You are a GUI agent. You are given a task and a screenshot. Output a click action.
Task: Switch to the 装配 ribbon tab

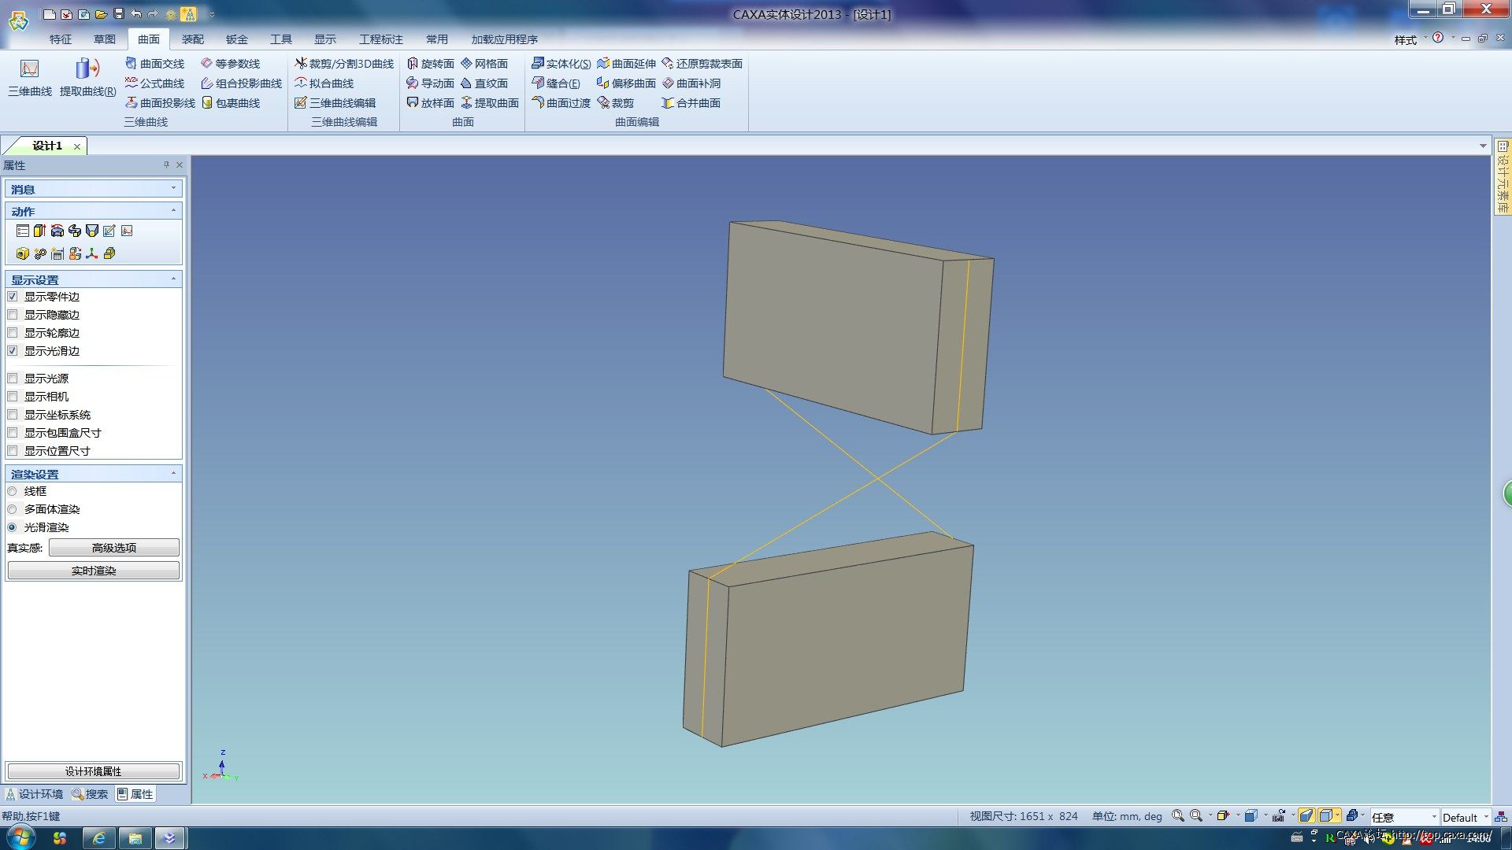click(193, 39)
